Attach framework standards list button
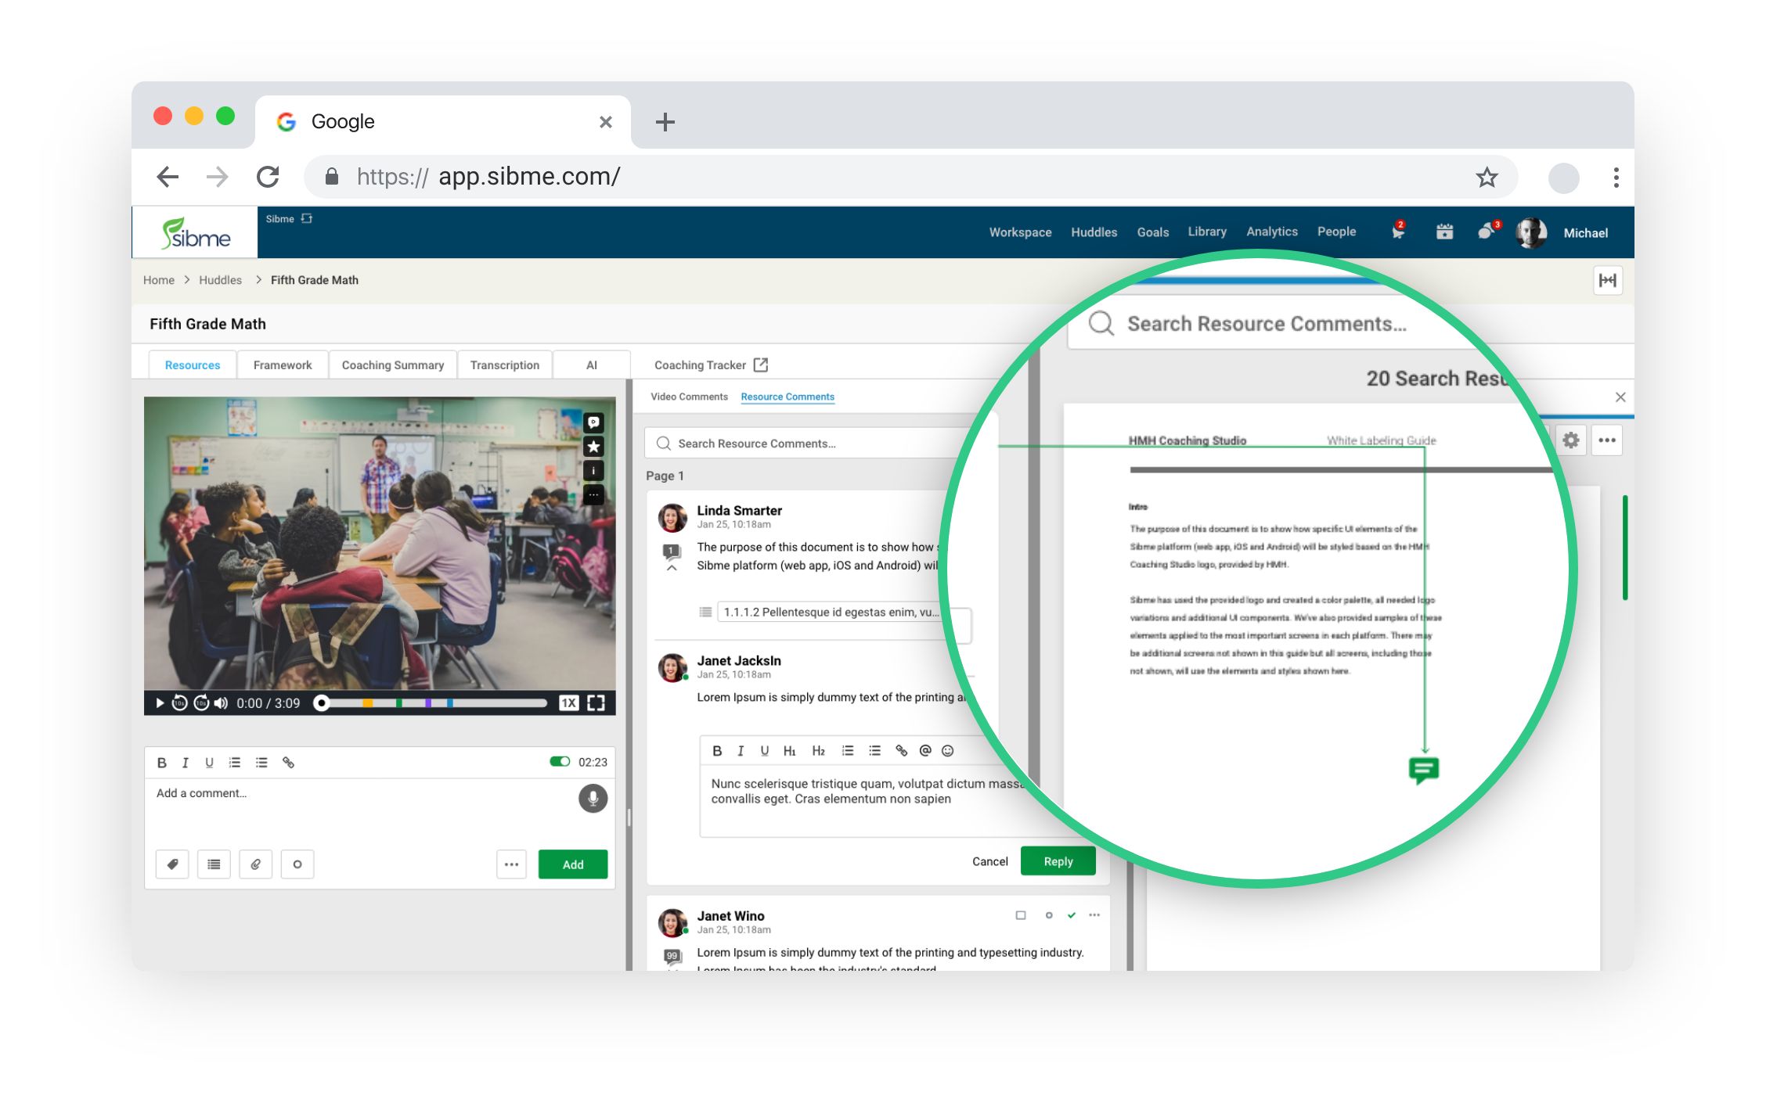The width and height of the screenshot is (1766, 1103). point(214,864)
